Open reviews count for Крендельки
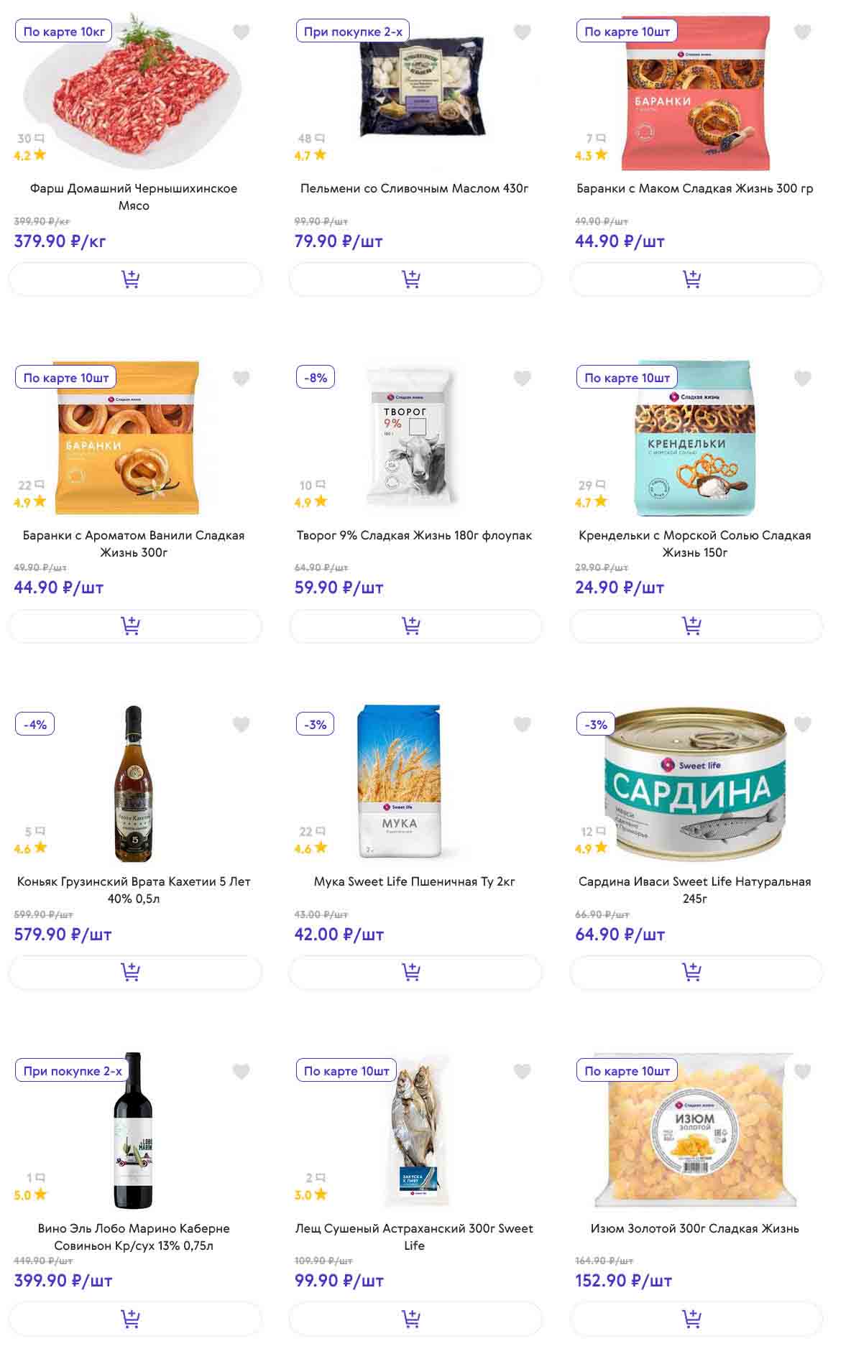Image resolution: width=851 pixels, height=1354 pixels. click(x=592, y=486)
